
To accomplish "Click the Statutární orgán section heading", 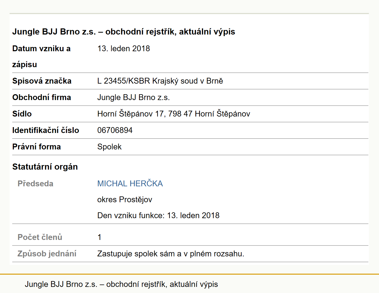I will tap(45, 167).
